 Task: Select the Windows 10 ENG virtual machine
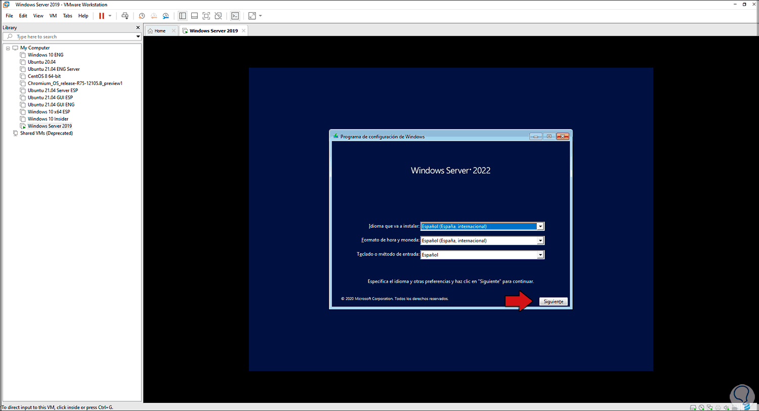pos(46,55)
